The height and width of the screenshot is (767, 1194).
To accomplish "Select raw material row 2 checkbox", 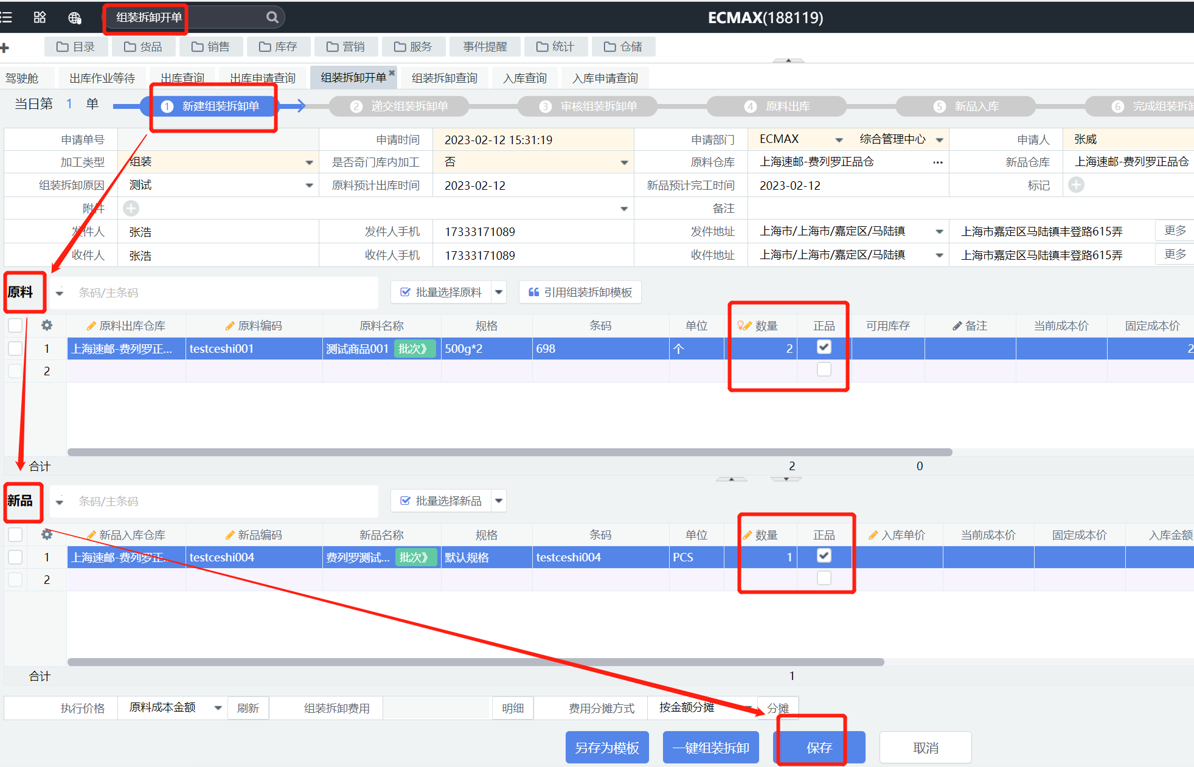I will point(15,371).
